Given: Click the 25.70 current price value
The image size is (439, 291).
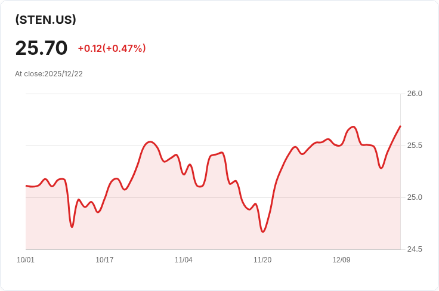Looking at the screenshot, I should point(41,48).
